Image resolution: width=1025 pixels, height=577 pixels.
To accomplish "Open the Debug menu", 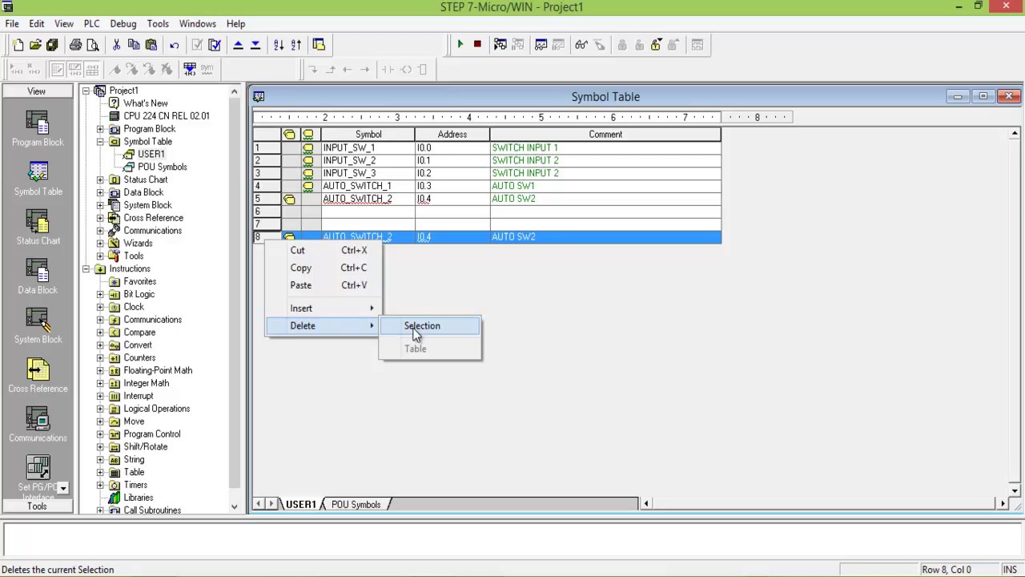I will (x=123, y=24).
